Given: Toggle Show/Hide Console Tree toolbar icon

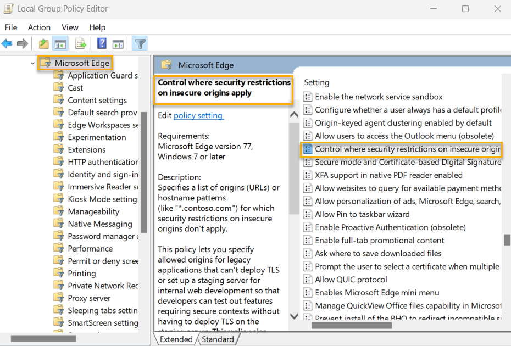Looking at the screenshot, I should click(x=60, y=44).
